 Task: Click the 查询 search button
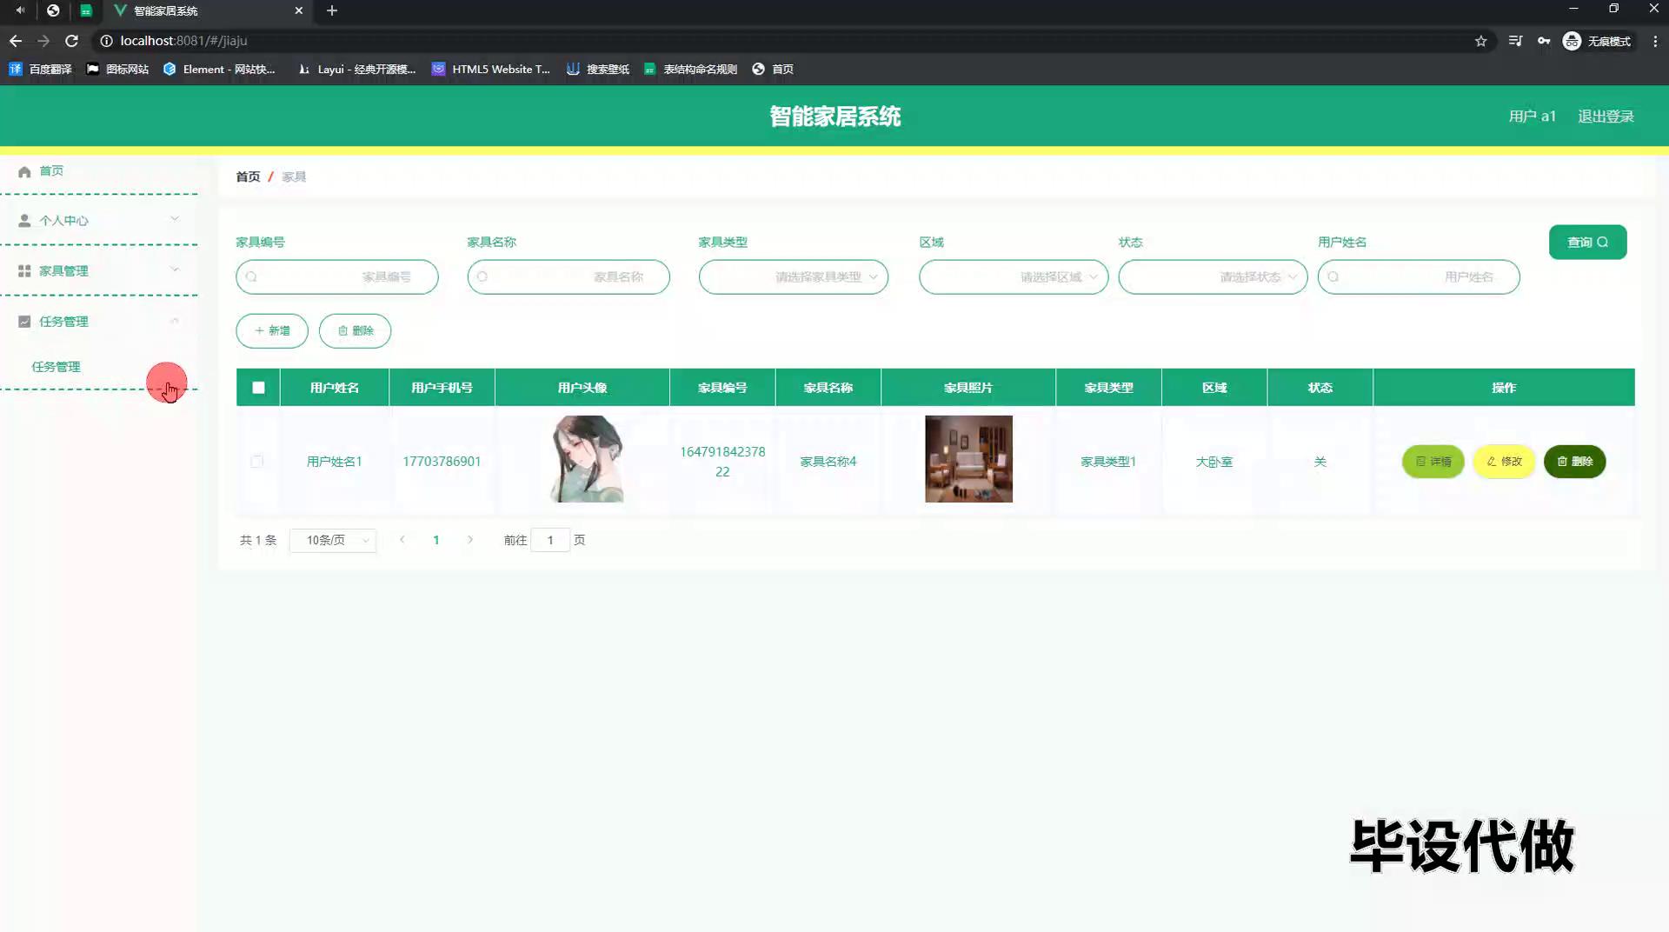pos(1587,243)
